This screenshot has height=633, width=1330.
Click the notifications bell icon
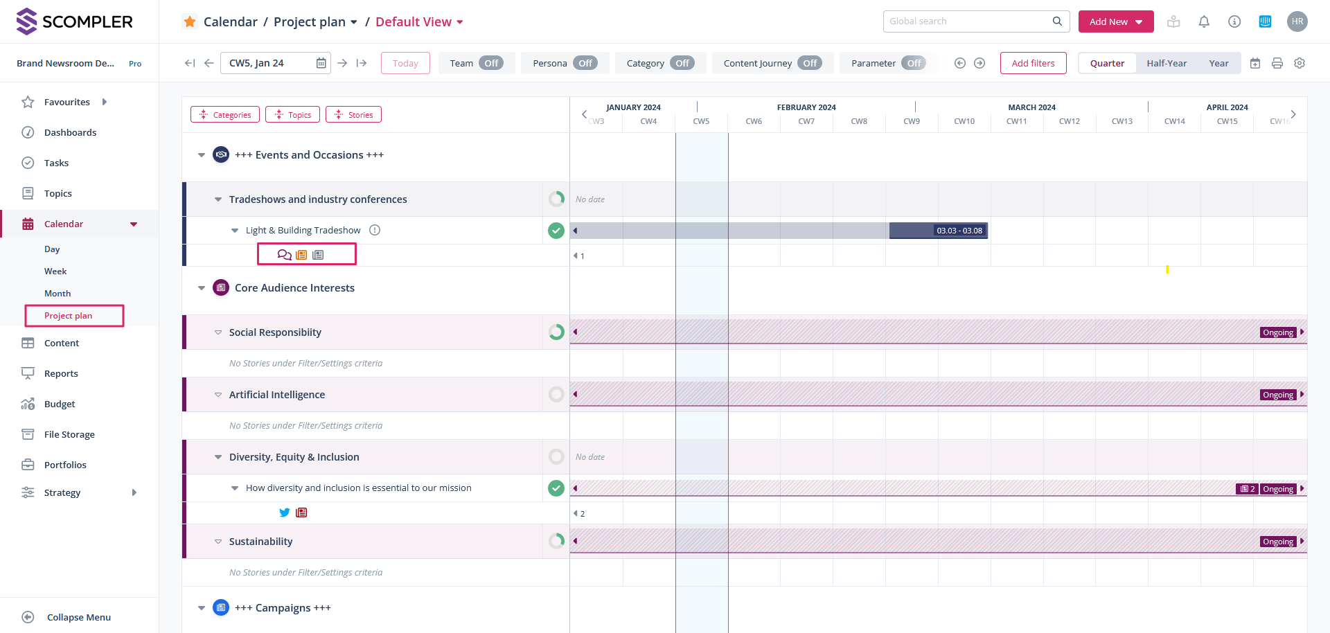pyautogui.click(x=1204, y=21)
